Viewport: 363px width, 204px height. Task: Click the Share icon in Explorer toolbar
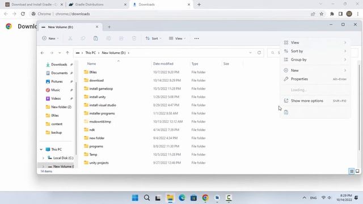pos(121,39)
